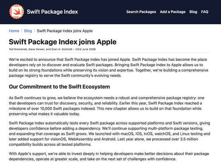
Task: Open the Blog link in top navigation
Action: pyautogui.click(x=193, y=12)
